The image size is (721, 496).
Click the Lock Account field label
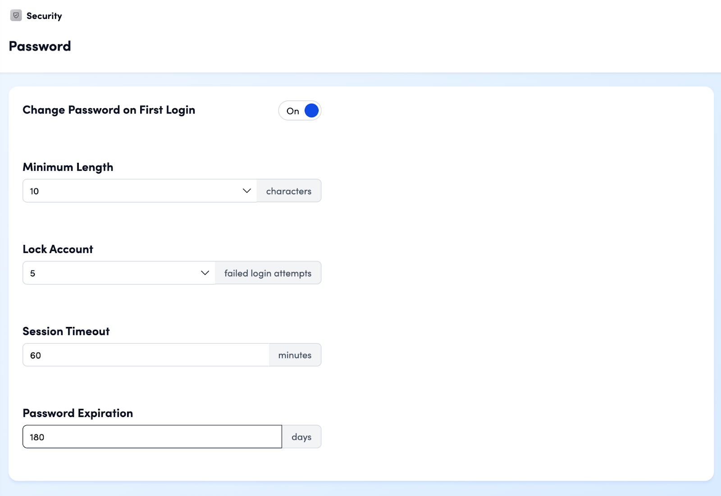(58, 249)
